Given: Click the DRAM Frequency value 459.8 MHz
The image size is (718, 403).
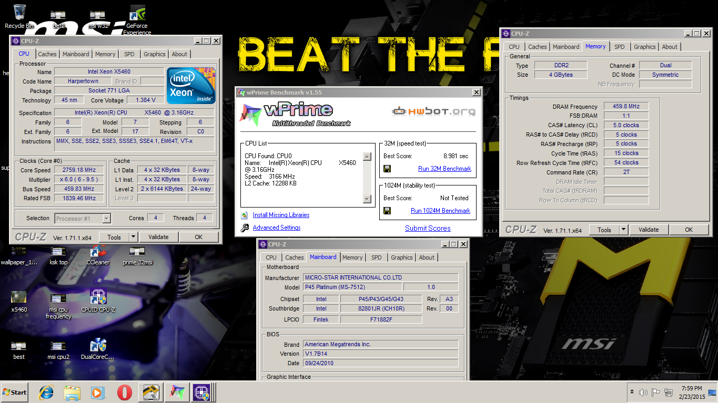Looking at the screenshot, I should (626, 106).
